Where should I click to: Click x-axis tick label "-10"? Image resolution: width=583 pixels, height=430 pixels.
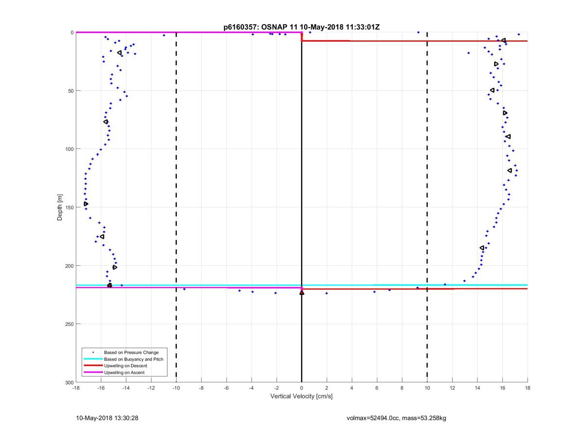coord(176,388)
